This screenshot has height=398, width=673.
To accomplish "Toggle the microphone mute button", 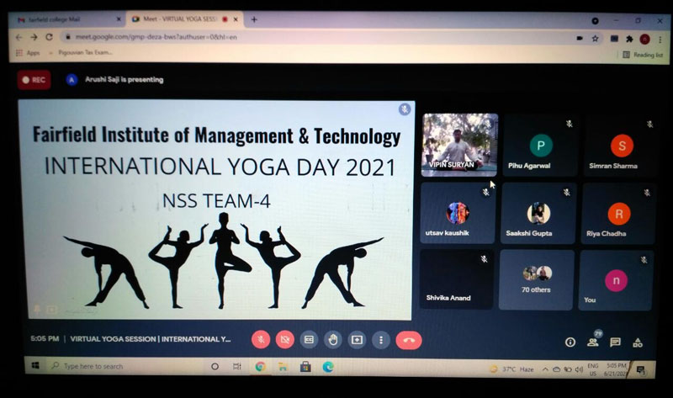I will (261, 340).
